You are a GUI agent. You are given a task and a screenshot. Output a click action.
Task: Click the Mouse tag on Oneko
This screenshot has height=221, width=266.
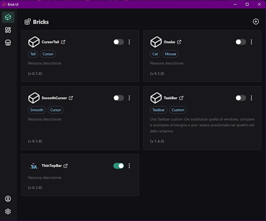(171, 54)
